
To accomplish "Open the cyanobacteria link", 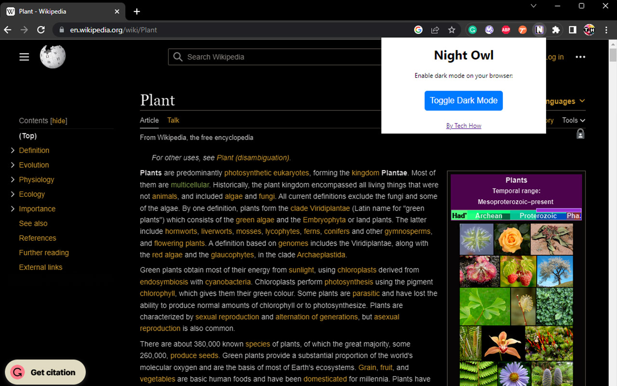I will click(x=228, y=282).
